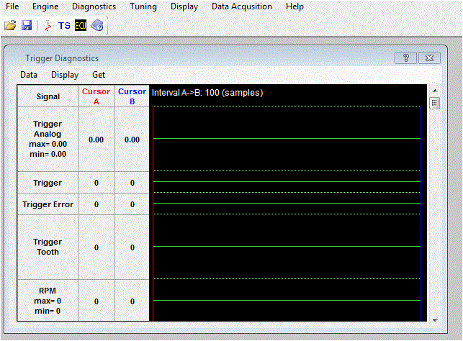Screen dimensions: 463x341
Task: Open the Data Acqusition menu
Action: tap(242, 6)
